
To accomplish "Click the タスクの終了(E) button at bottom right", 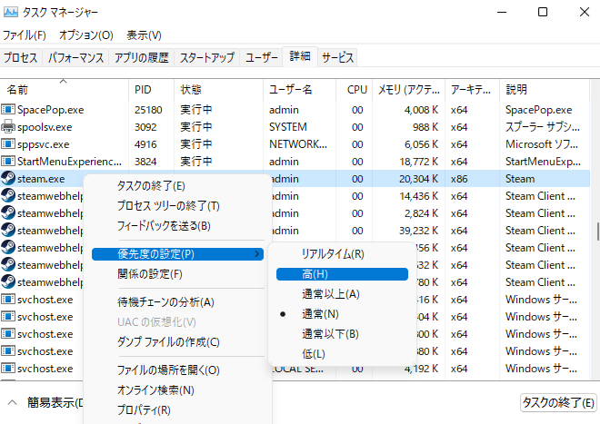I will pos(556,402).
